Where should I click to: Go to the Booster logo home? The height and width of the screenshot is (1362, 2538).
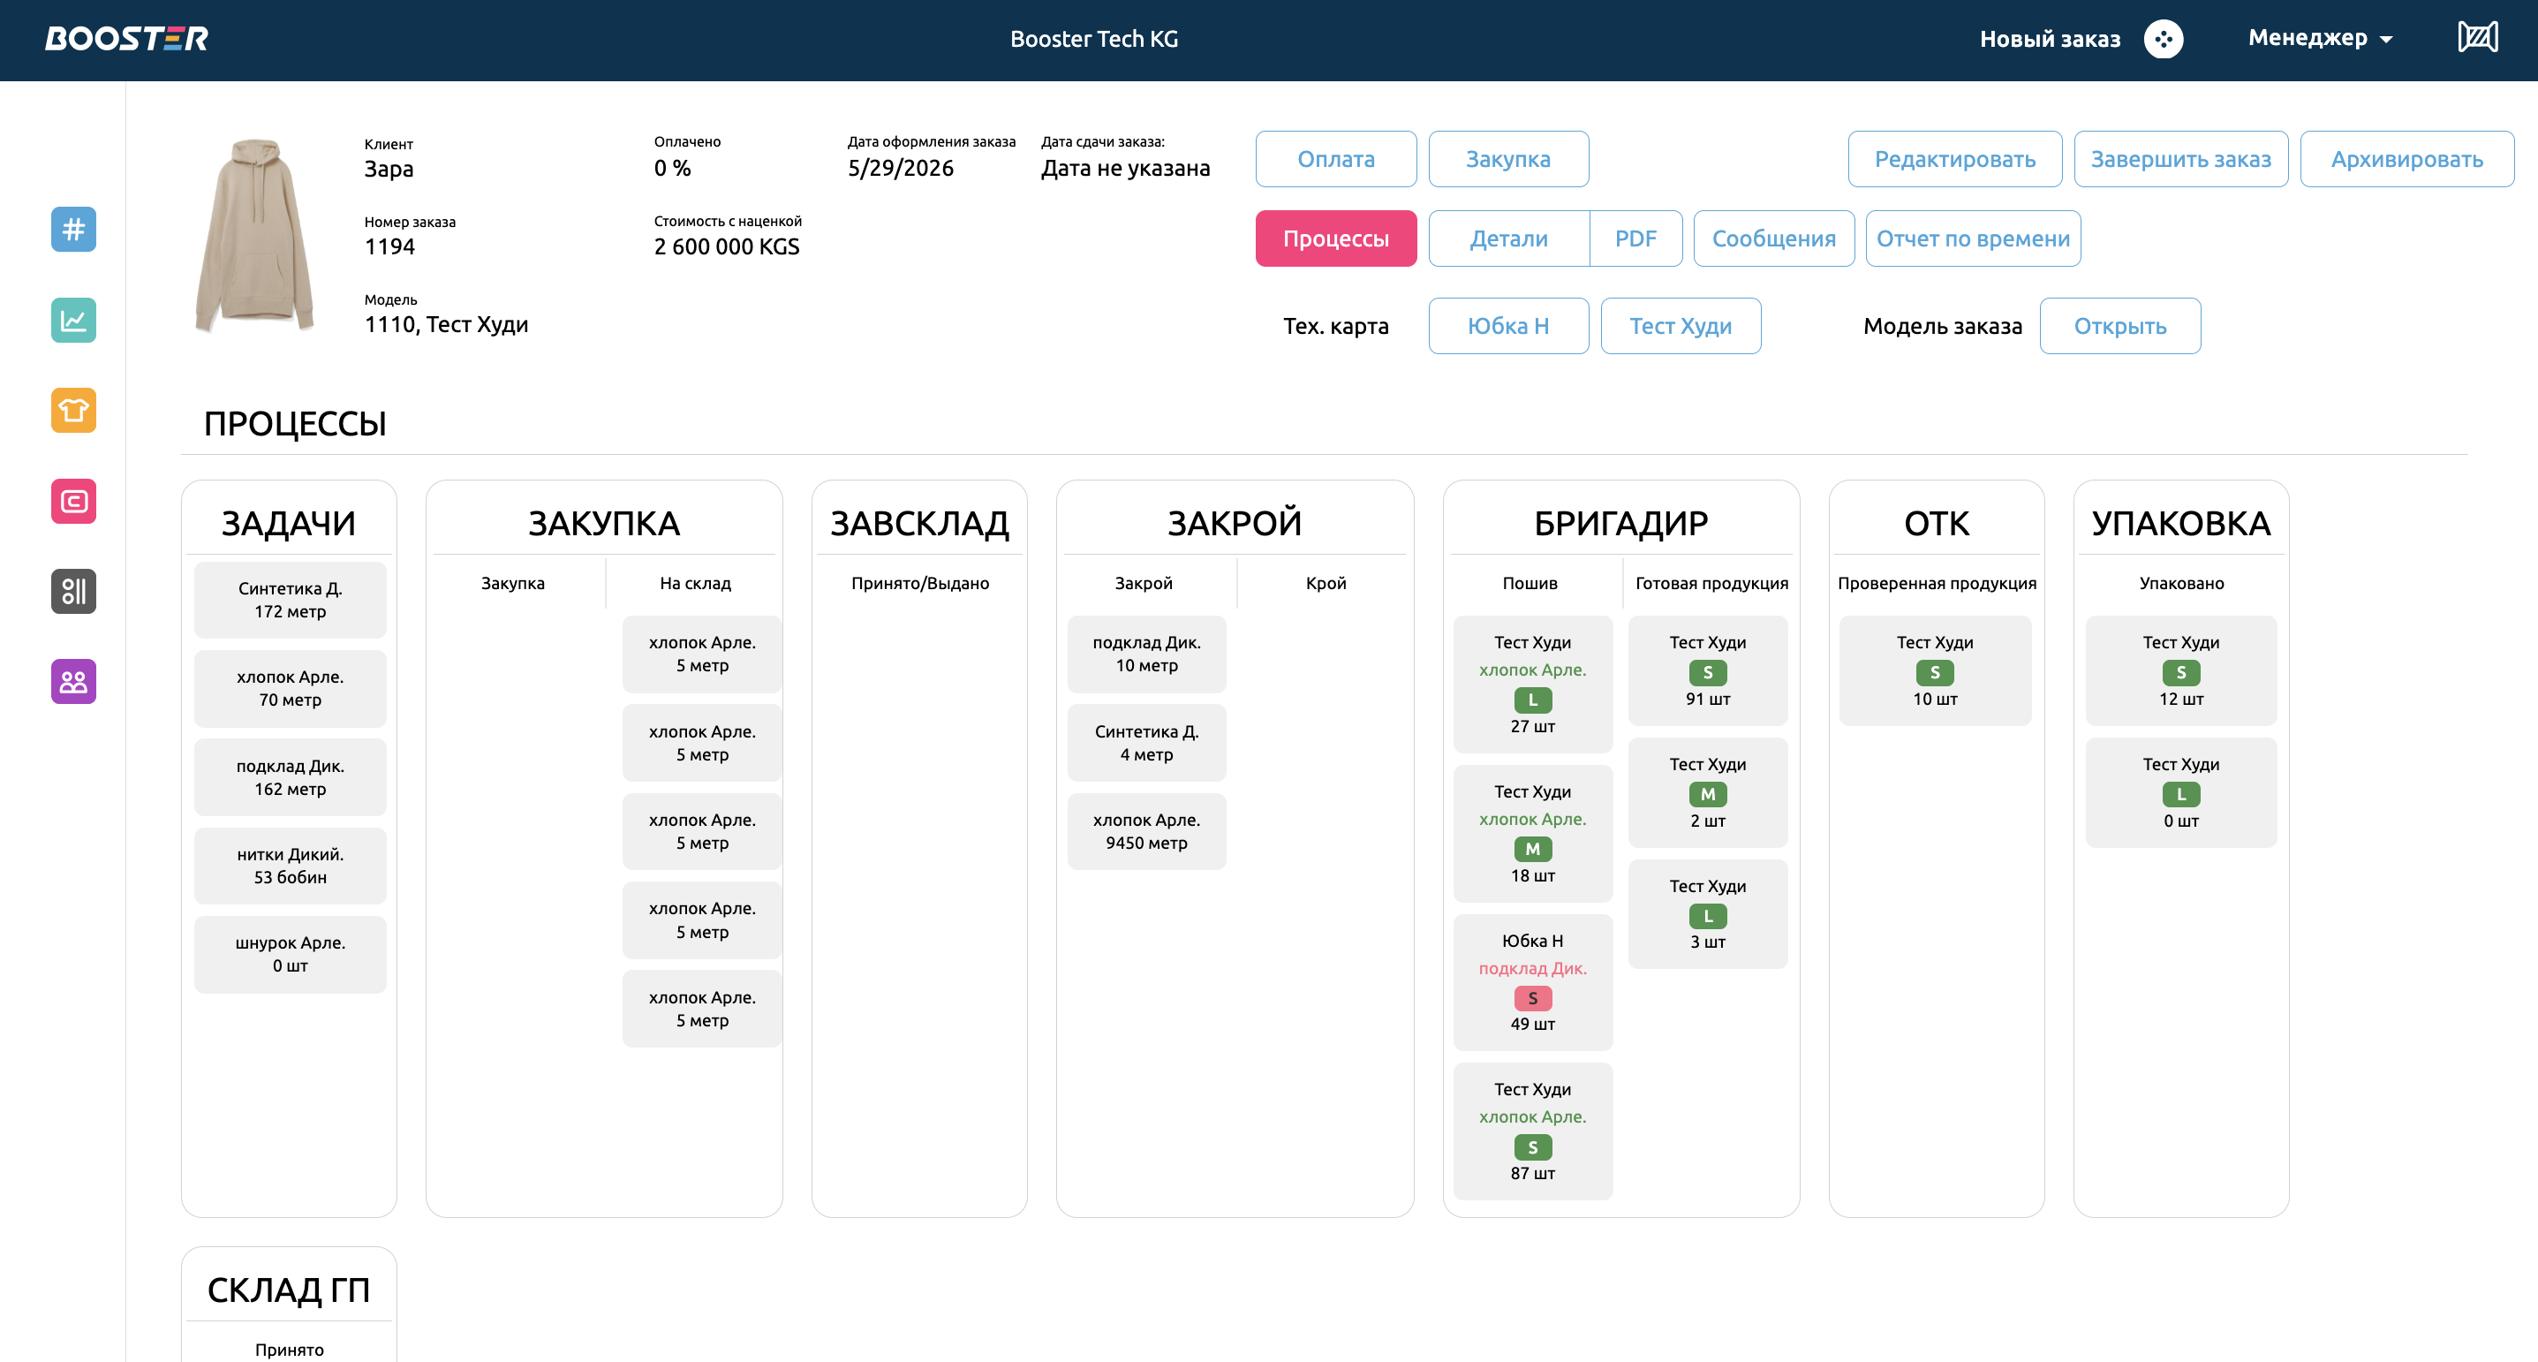click(126, 39)
